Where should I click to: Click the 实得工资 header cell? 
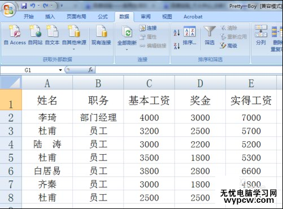click(x=251, y=100)
